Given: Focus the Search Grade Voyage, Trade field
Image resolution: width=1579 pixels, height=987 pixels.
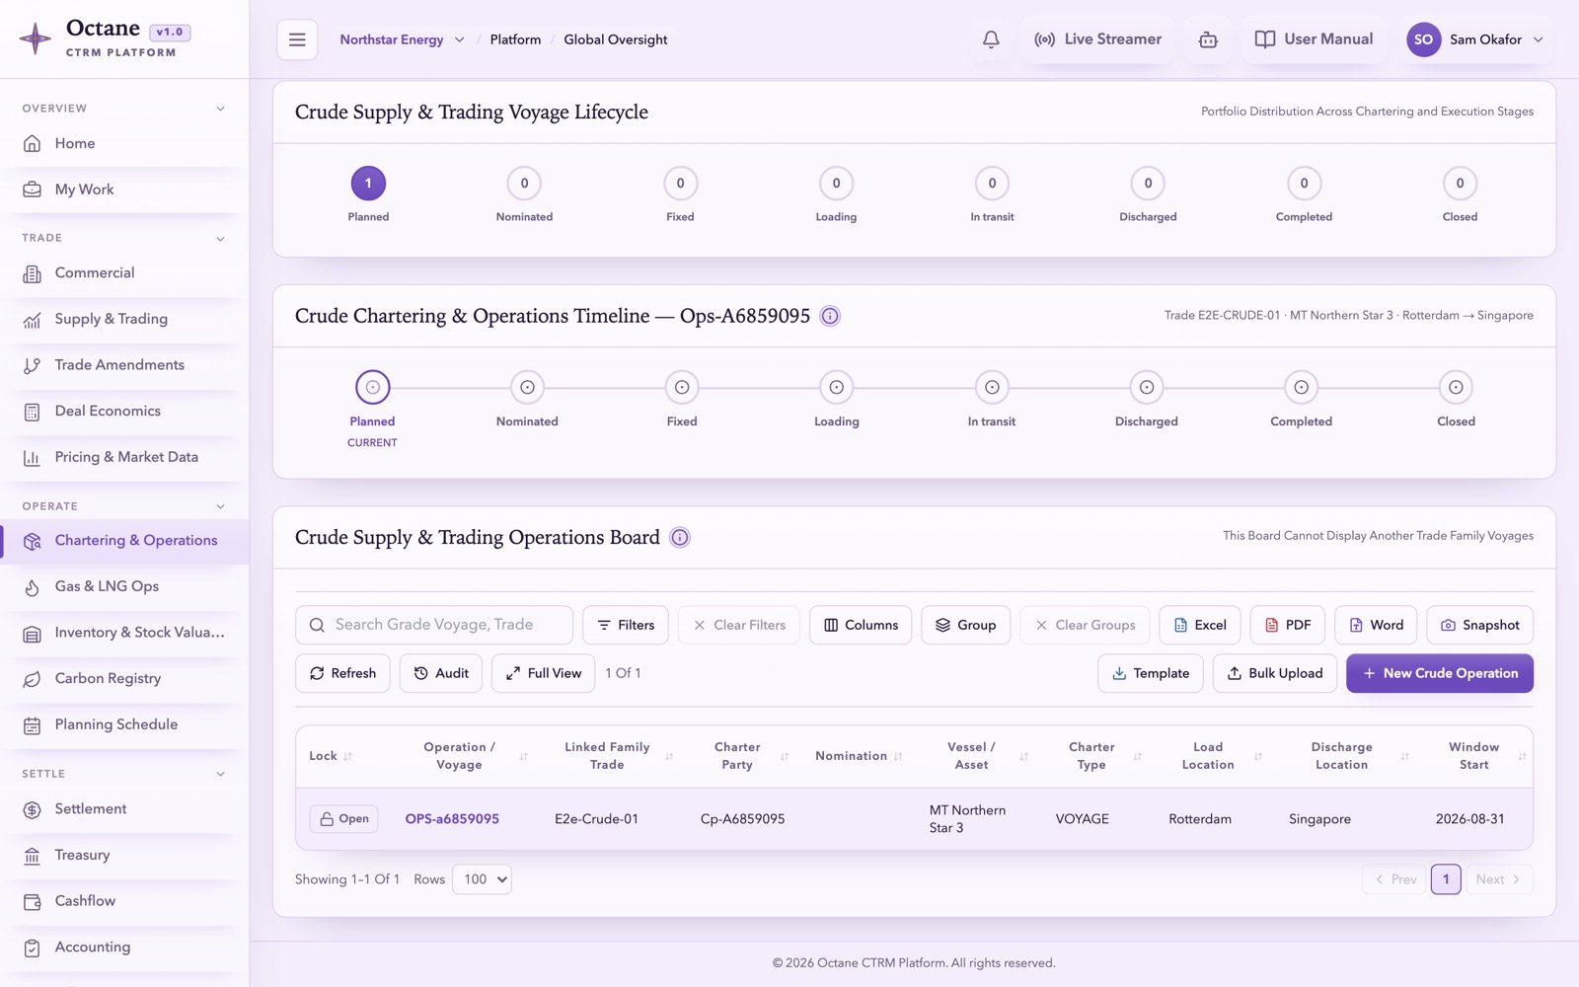Looking at the screenshot, I should [434, 625].
